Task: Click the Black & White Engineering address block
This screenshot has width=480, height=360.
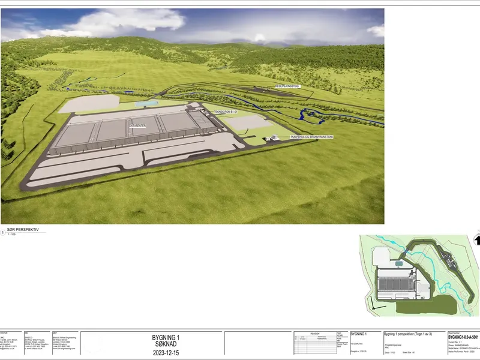Action: (65, 343)
